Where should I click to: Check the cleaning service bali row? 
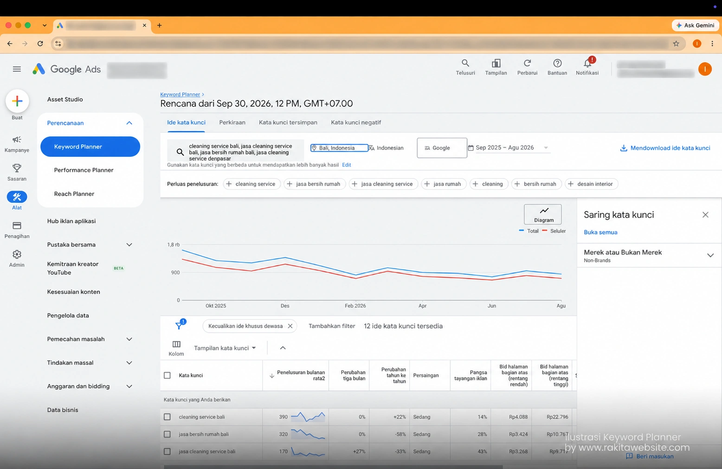[168, 417]
